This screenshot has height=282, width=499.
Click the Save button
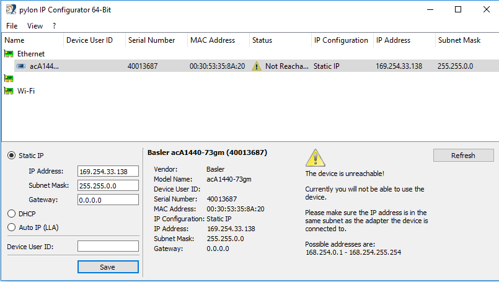point(108,267)
